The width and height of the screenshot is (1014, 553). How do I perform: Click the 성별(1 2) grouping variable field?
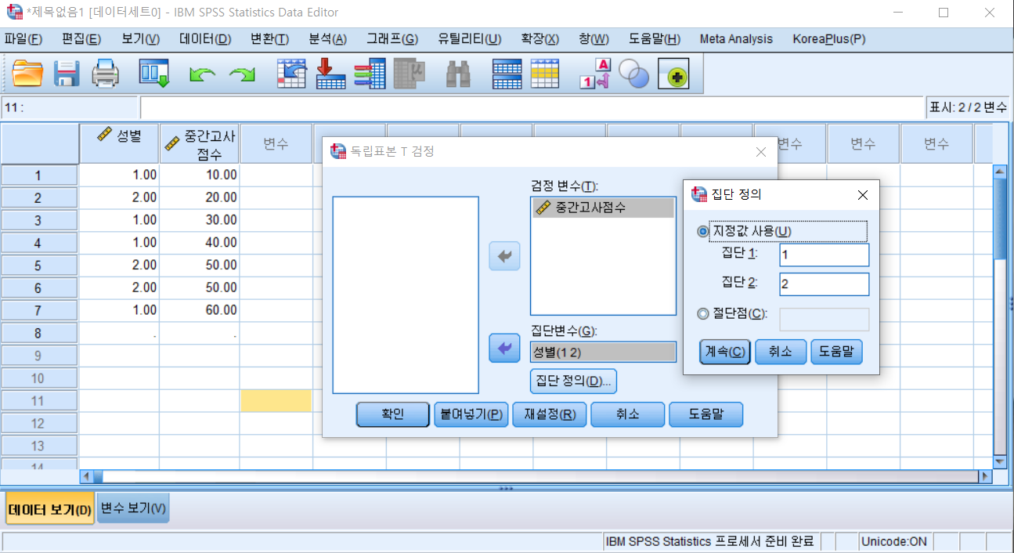(603, 352)
